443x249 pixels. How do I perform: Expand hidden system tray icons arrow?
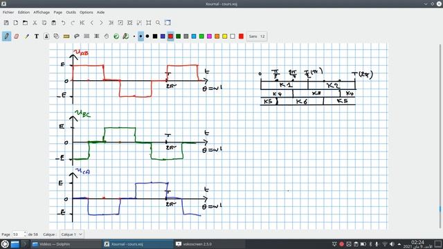click(399, 244)
